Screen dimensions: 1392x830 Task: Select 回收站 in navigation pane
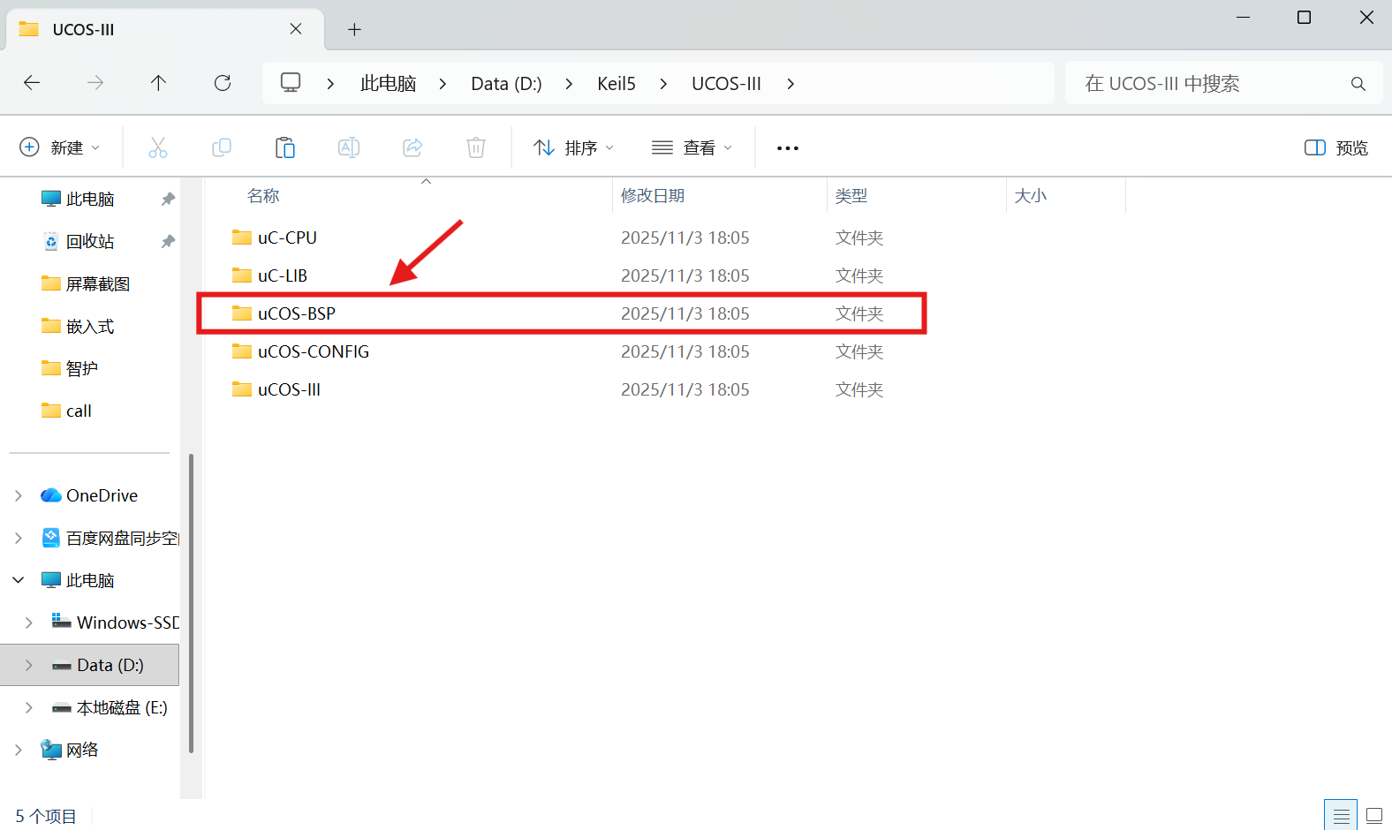tap(78, 241)
